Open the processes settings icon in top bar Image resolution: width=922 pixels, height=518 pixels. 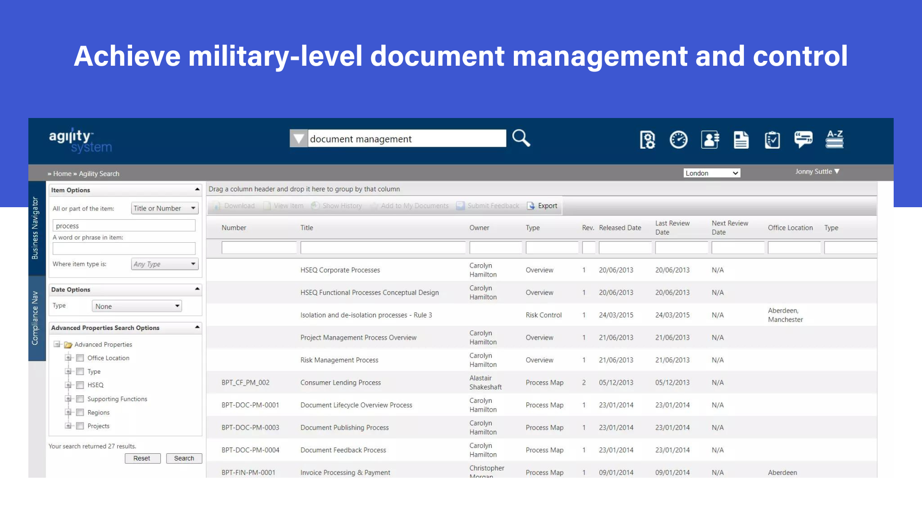[x=647, y=140]
